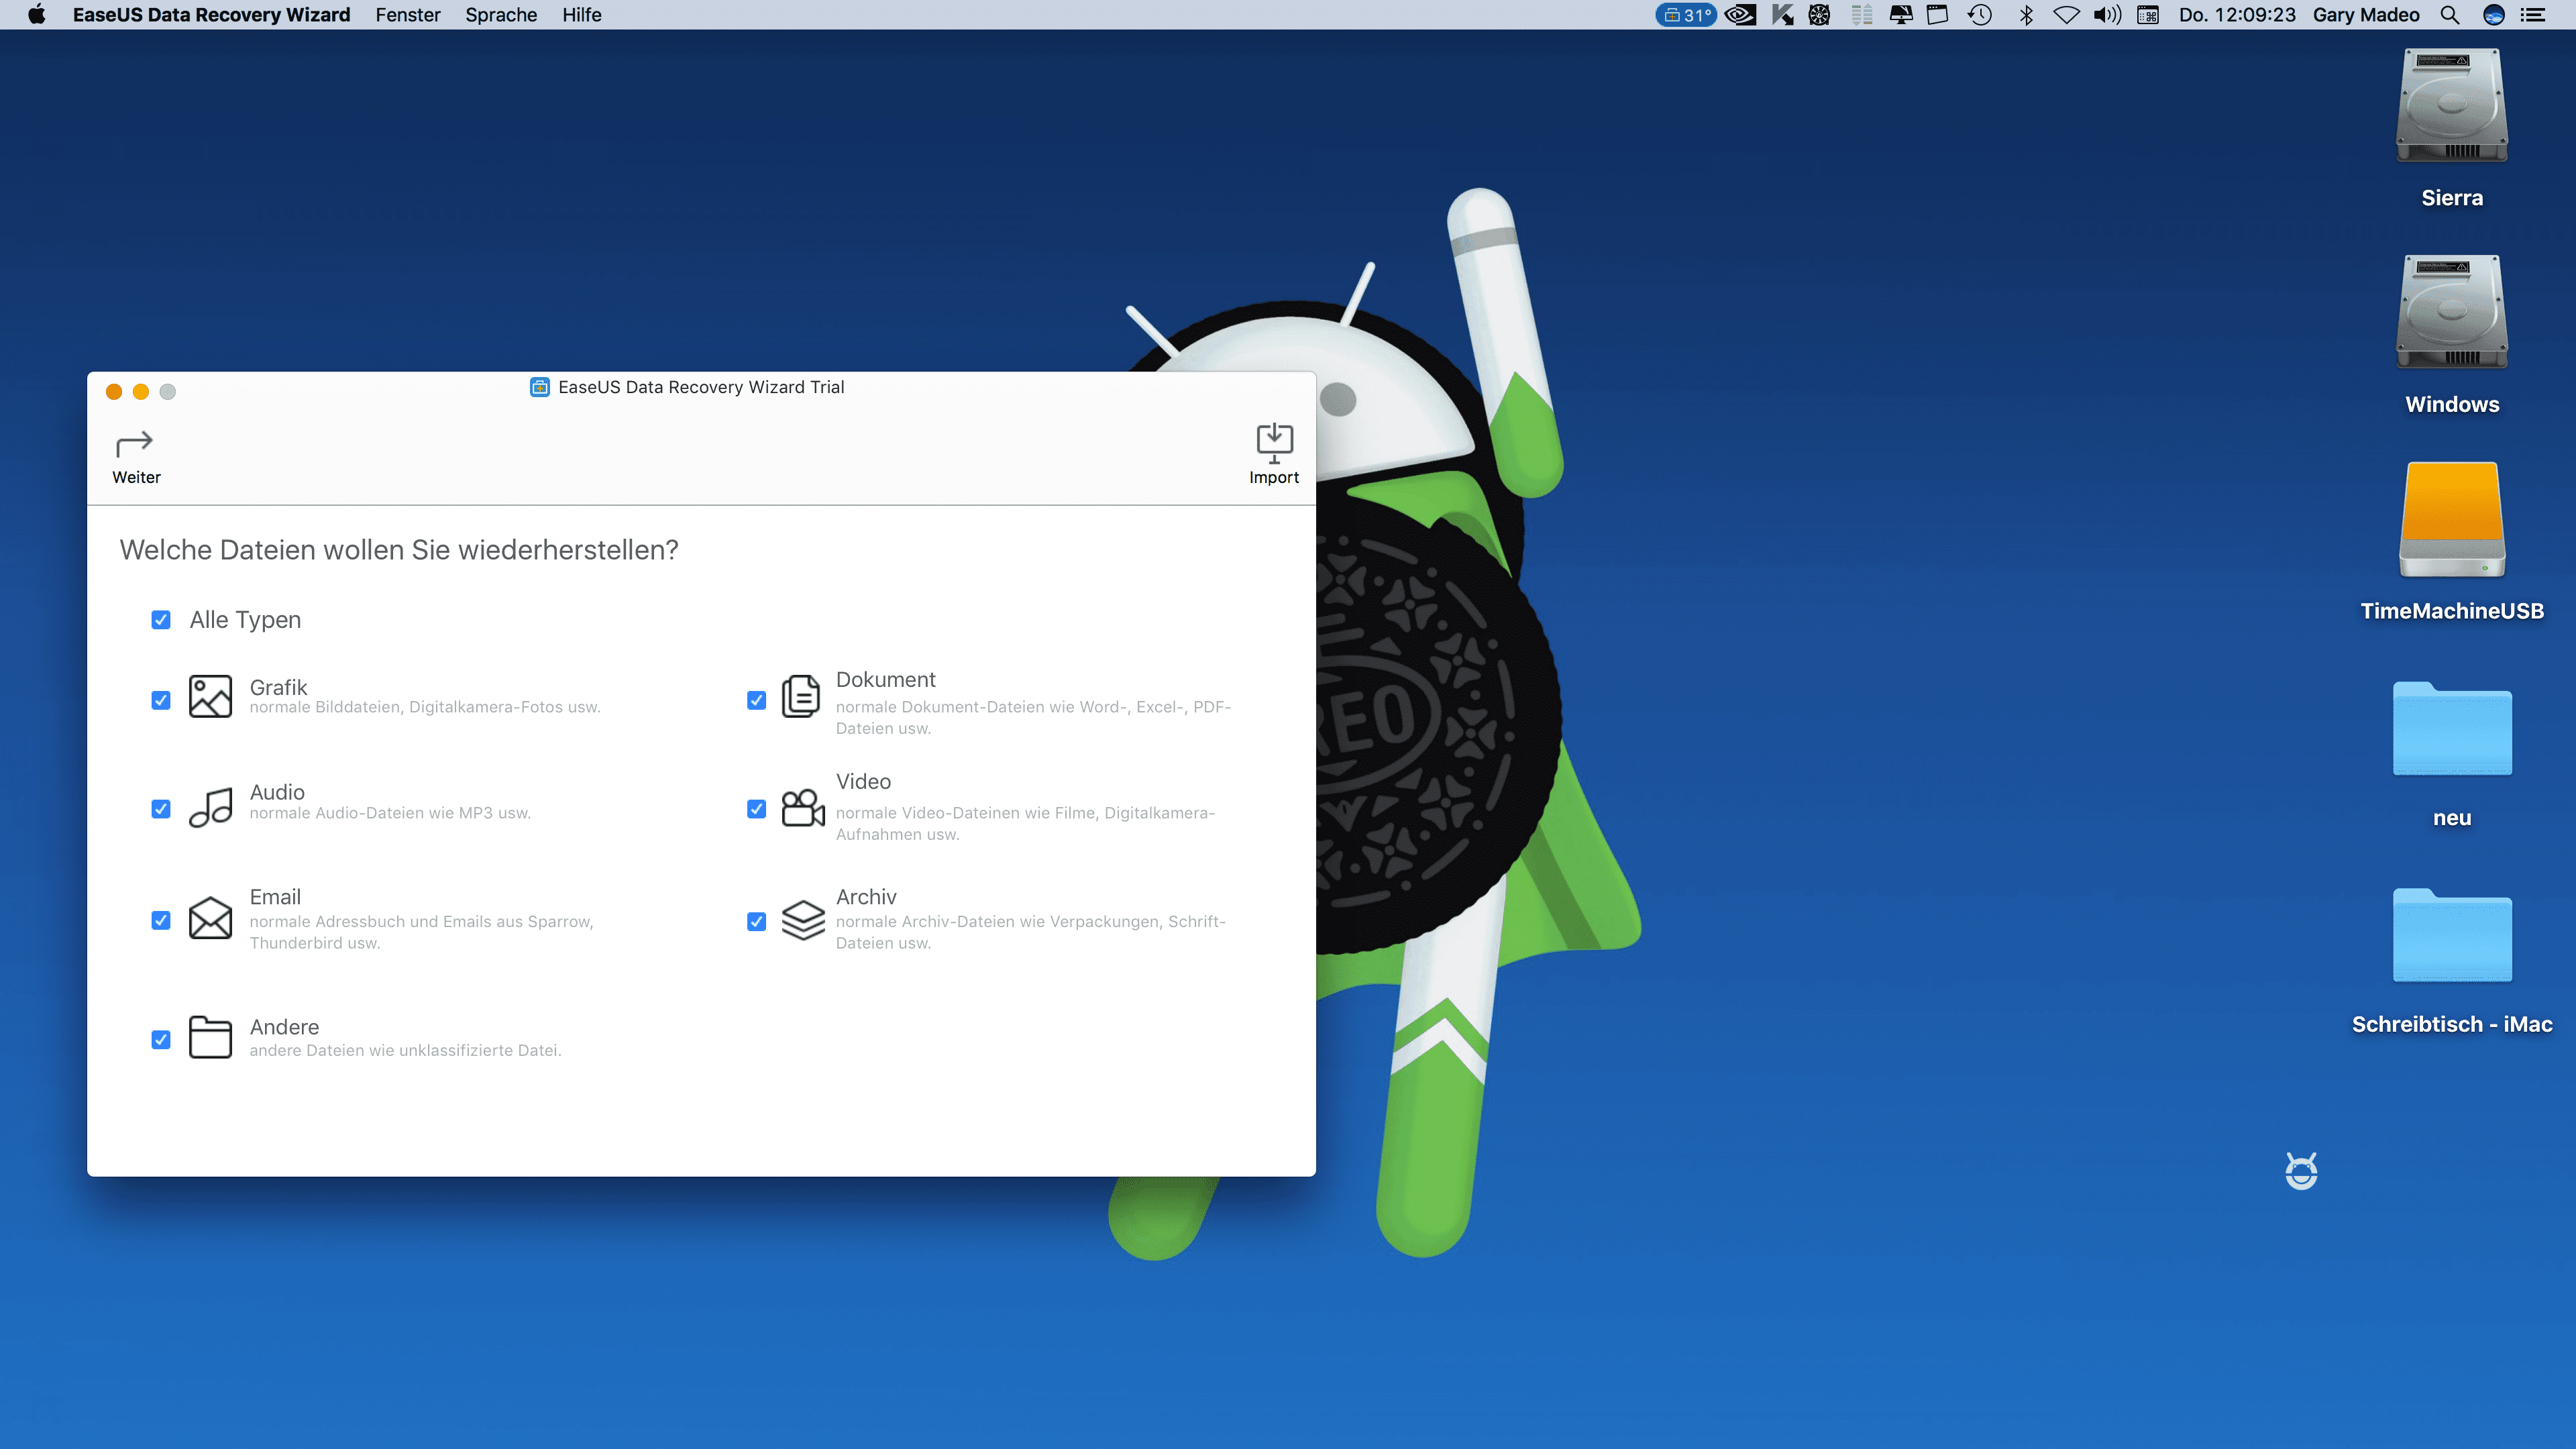Open Spotlight search
This screenshot has height=1449, width=2576.
pyautogui.click(x=2450, y=15)
